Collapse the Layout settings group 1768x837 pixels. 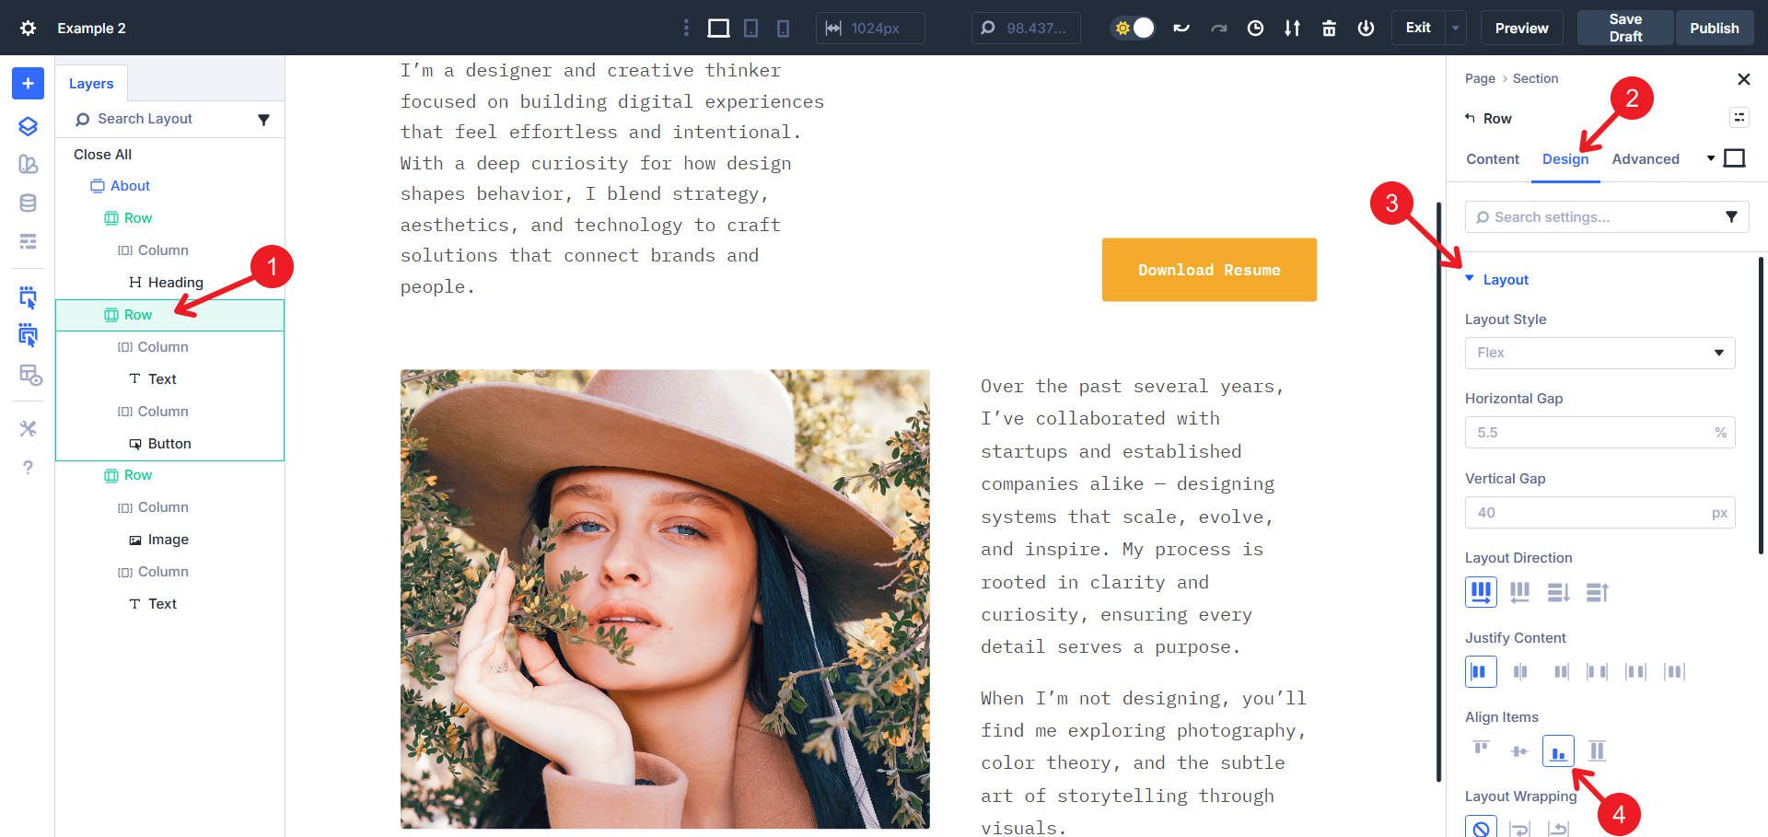(1470, 279)
